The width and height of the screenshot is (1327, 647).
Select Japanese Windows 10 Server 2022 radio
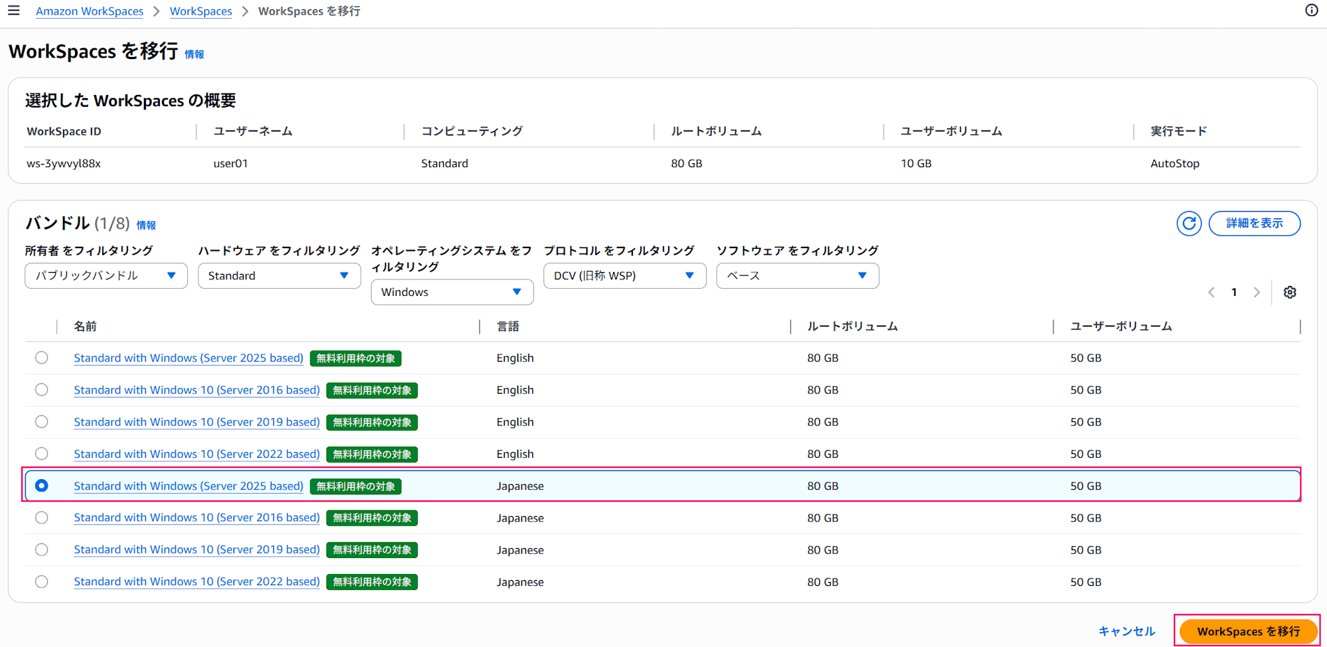pyautogui.click(x=42, y=582)
